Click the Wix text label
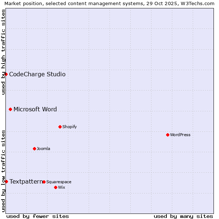Viewport: 219px width, 219px height. (x=61, y=188)
